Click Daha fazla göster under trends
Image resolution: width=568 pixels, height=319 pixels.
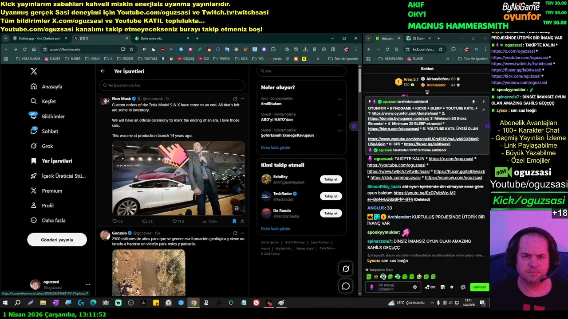(276, 148)
